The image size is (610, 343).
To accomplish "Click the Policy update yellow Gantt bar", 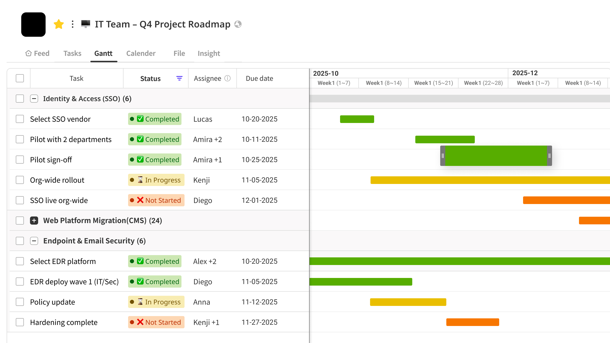I will point(408,302).
